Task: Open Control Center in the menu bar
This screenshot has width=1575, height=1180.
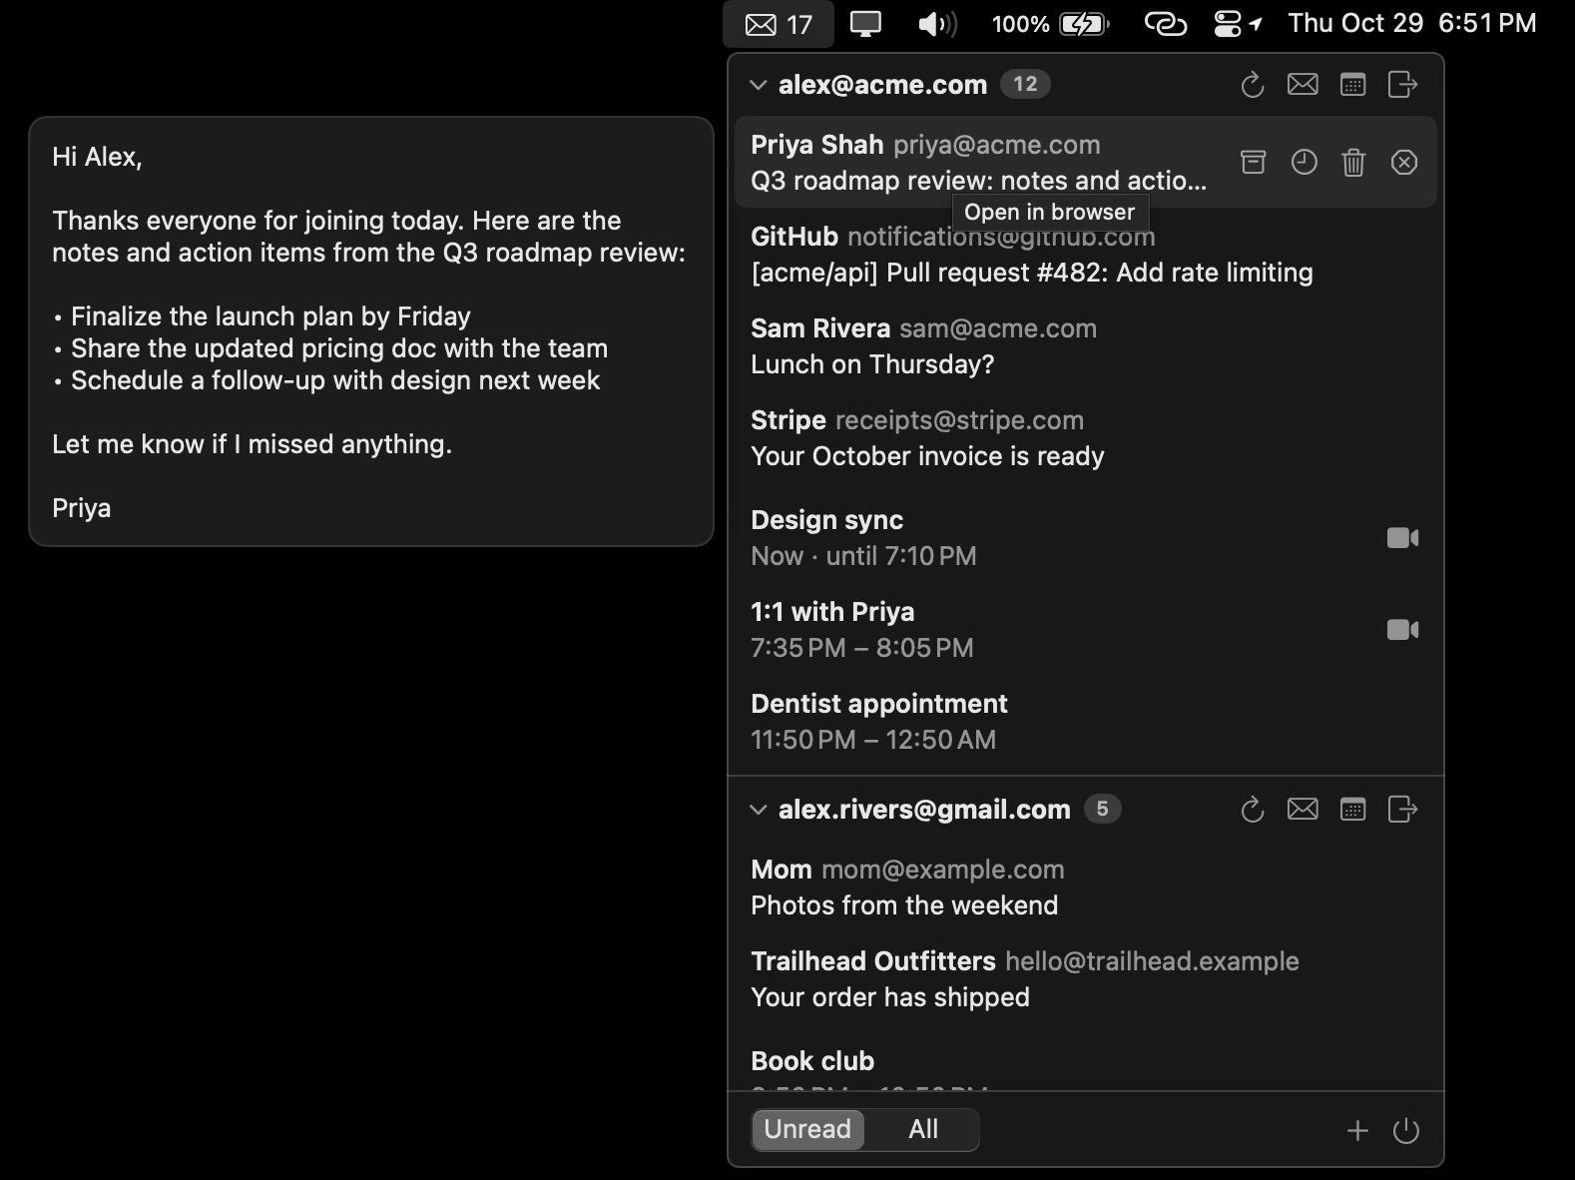Action: 1228,24
